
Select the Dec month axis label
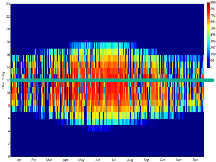coord(195,159)
